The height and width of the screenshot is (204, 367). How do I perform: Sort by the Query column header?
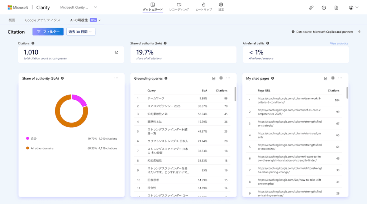coord(152,90)
